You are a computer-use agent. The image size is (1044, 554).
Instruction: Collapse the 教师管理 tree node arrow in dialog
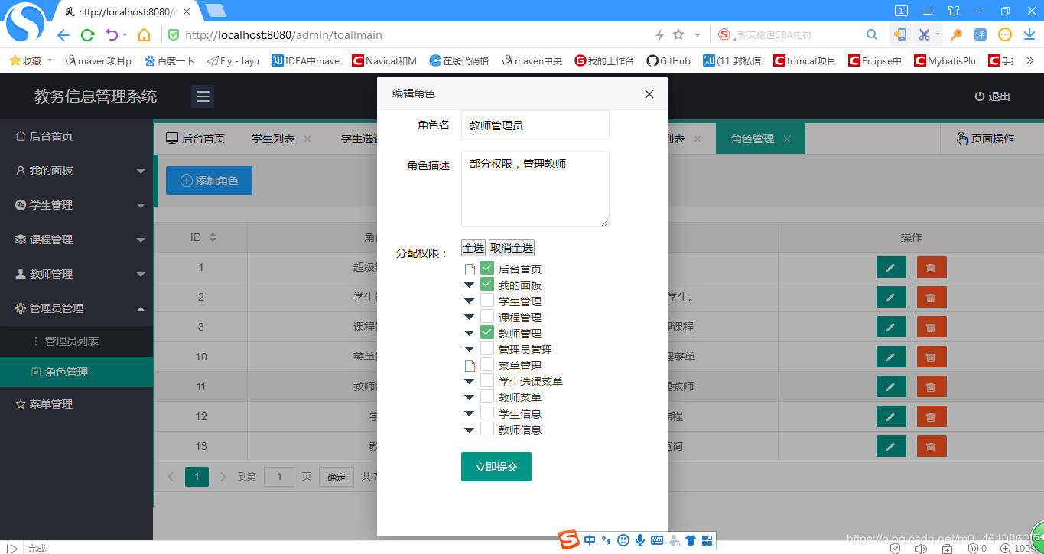point(470,334)
